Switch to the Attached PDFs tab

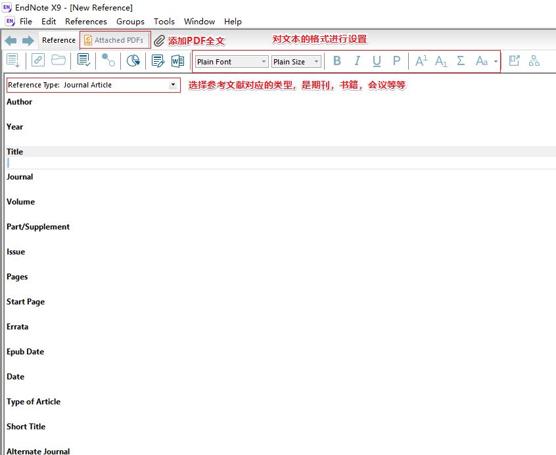click(x=115, y=39)
